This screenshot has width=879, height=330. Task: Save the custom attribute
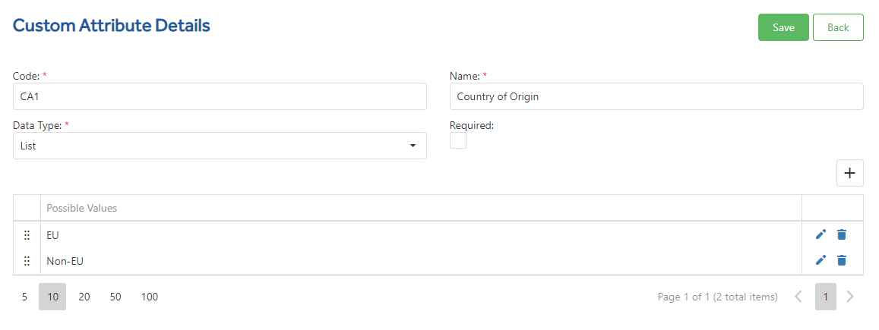click(x=783, y=27)
